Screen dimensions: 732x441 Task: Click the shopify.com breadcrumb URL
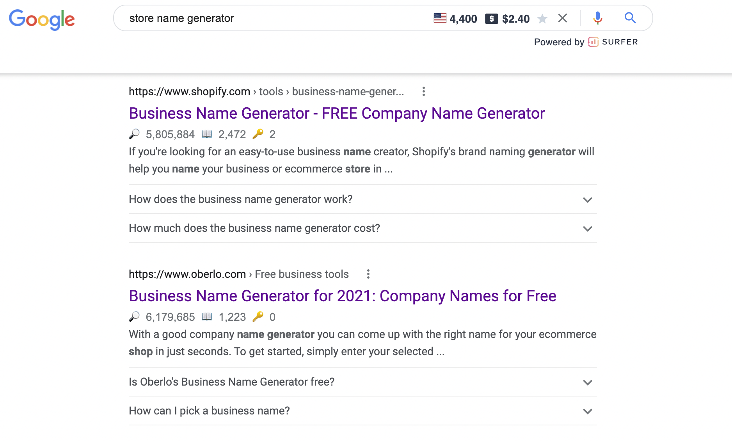[189, 91]
